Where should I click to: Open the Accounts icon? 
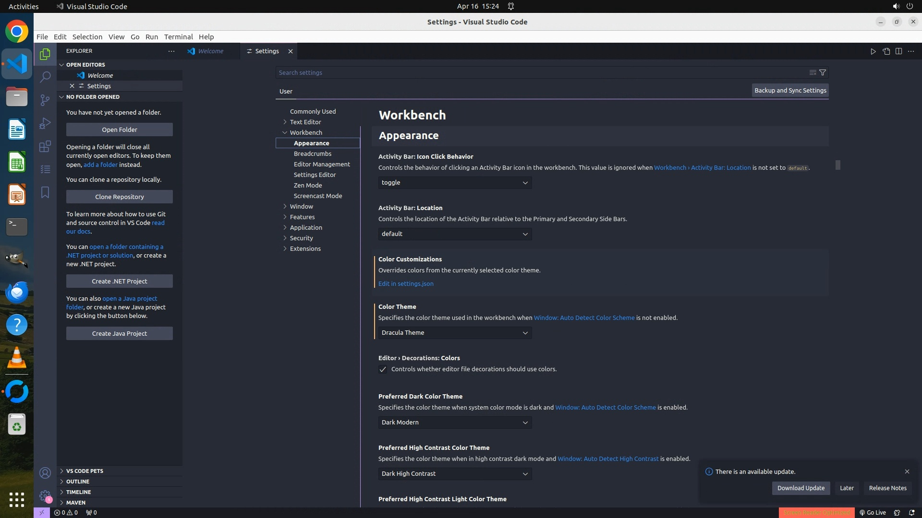coord(45,473)
